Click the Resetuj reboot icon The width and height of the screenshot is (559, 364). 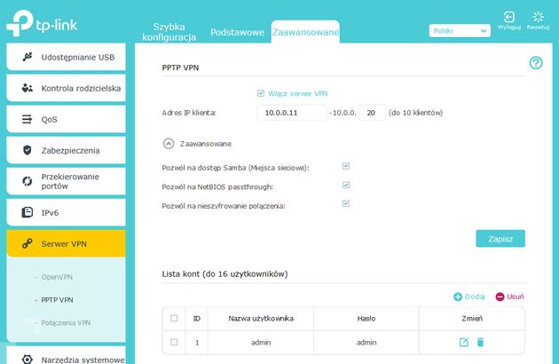point(538,17)
